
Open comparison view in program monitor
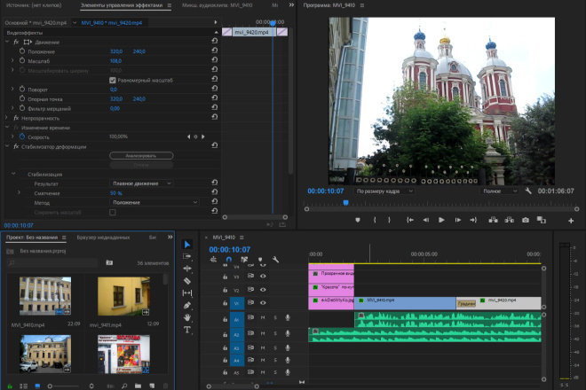(x=542, y=220)
